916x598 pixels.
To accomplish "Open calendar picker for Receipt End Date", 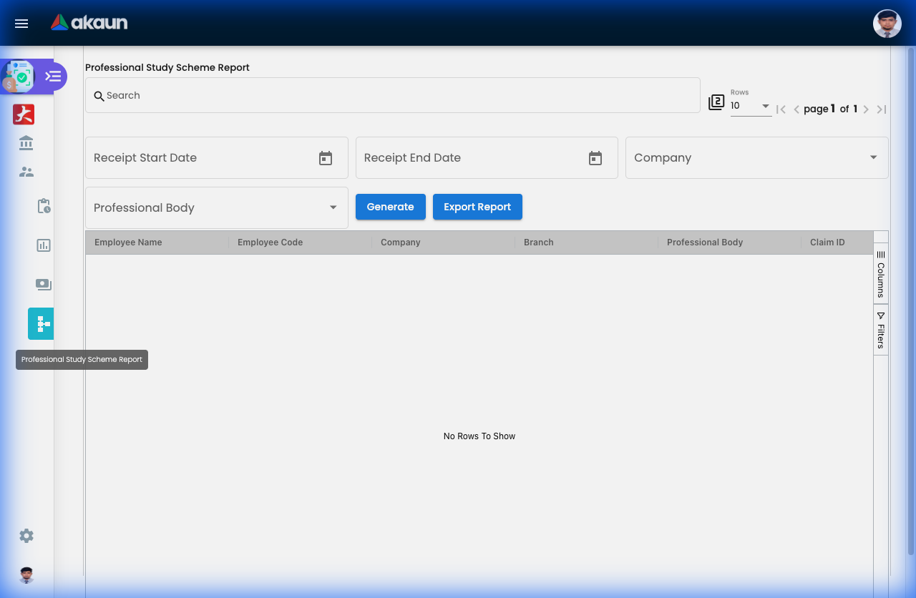I will coord(595,158).
